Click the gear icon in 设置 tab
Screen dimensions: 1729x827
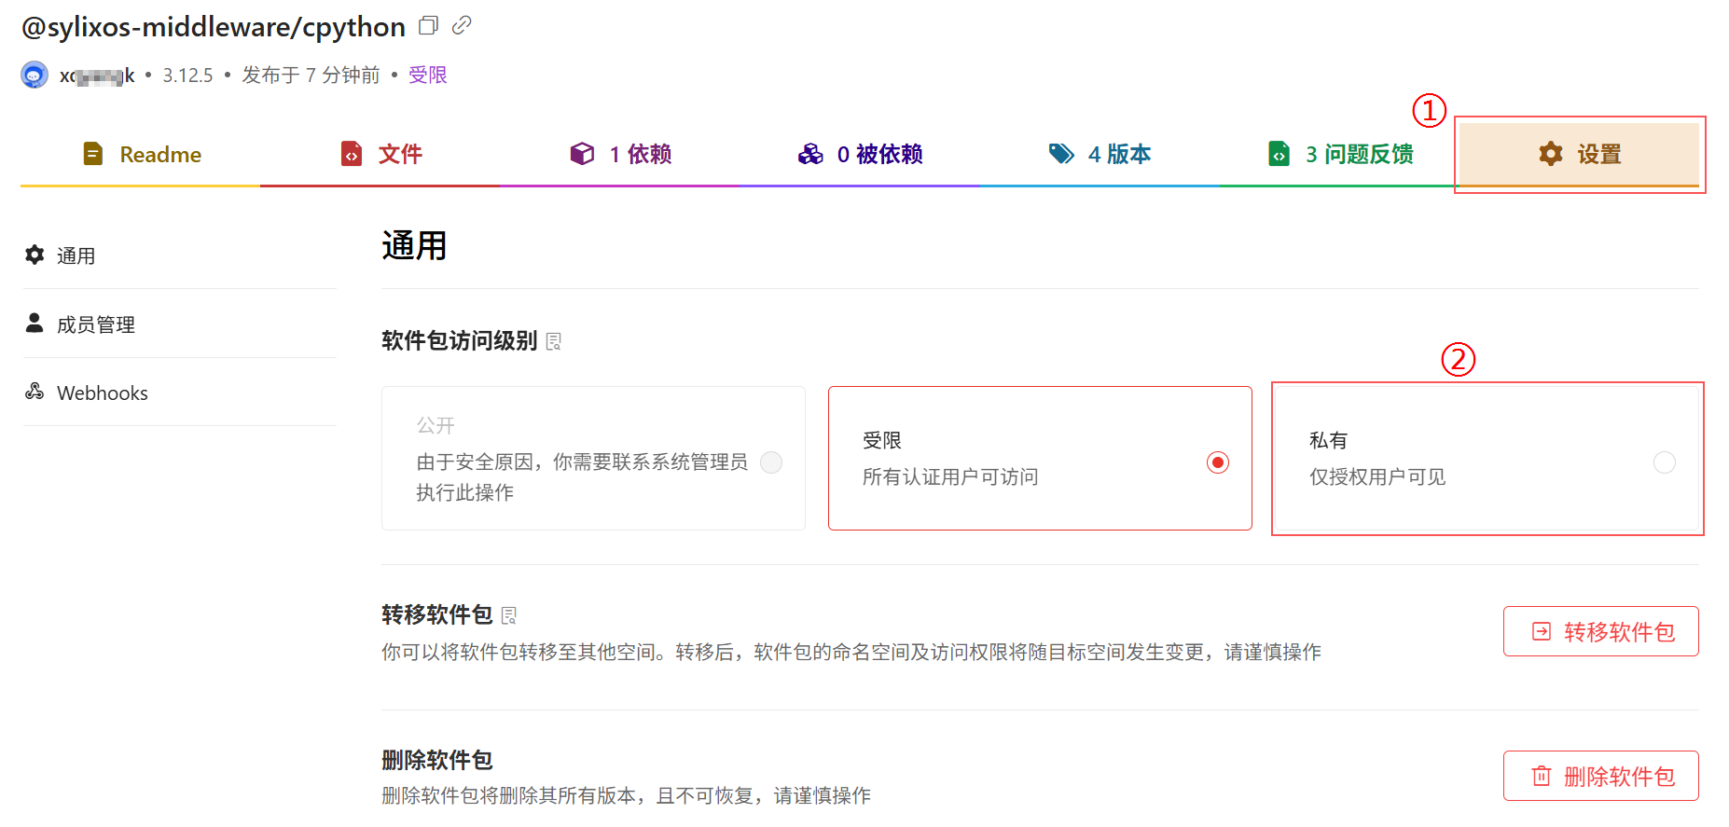click(1551, 154)
